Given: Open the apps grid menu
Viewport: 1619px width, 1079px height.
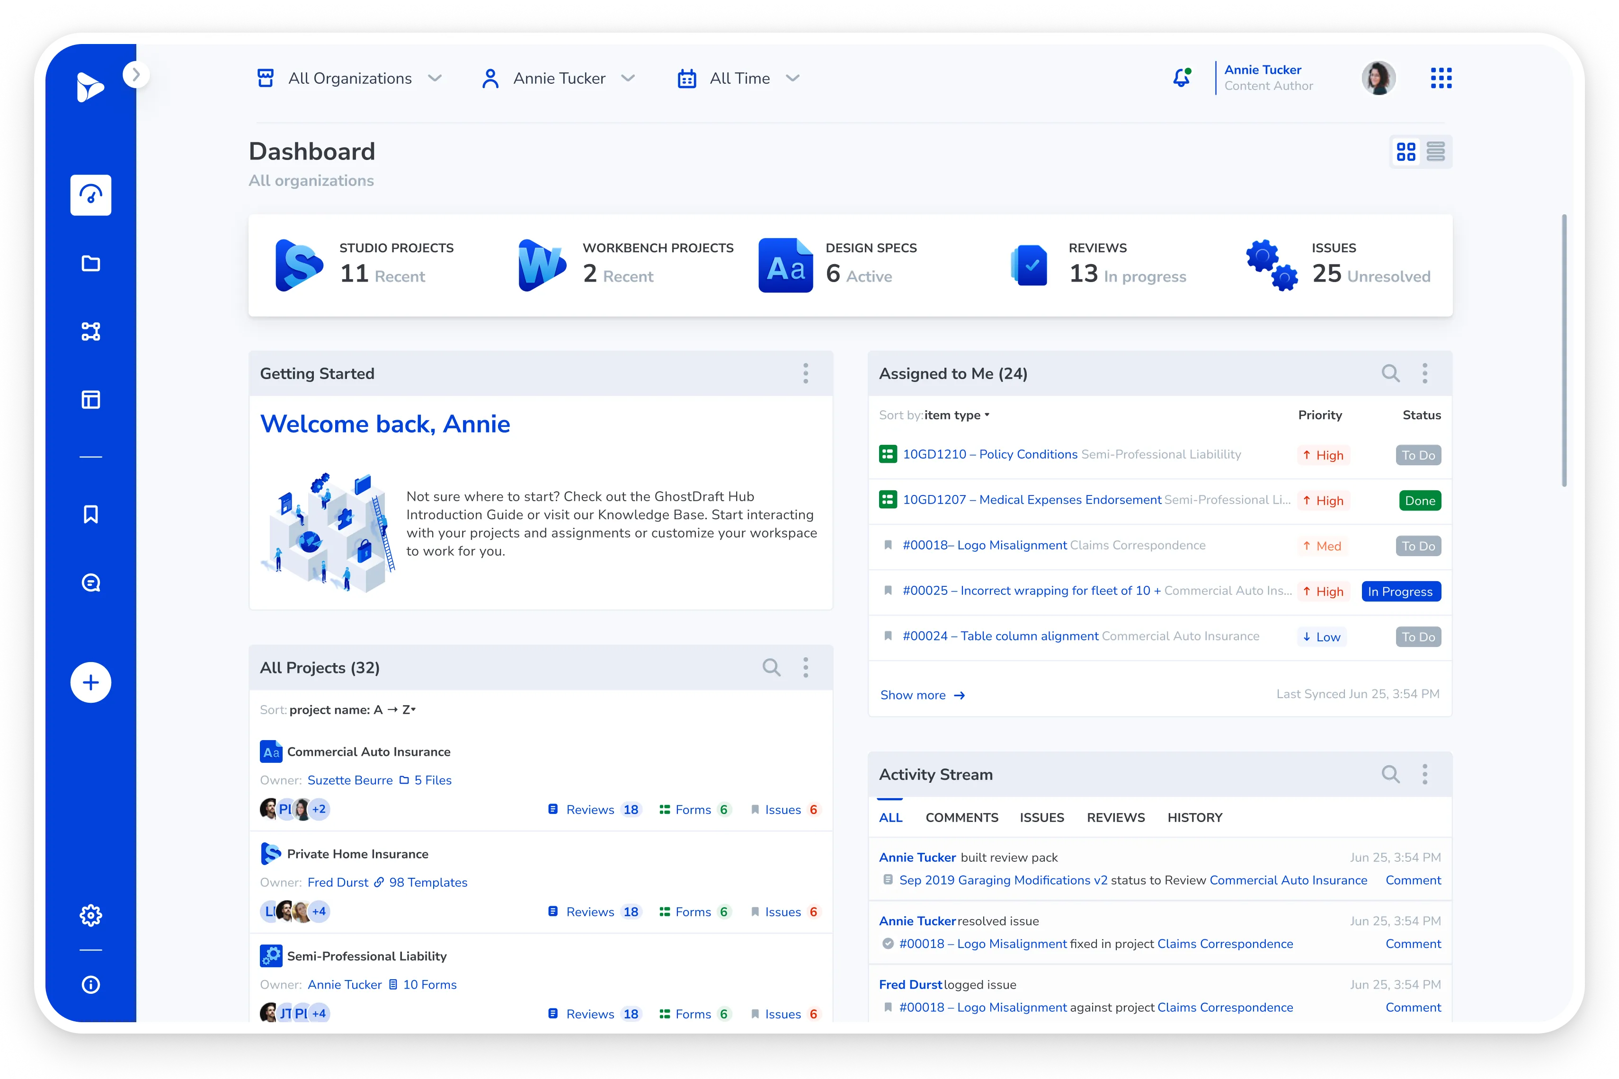Looking at the screenshot, I should [x=1441, y=78].
